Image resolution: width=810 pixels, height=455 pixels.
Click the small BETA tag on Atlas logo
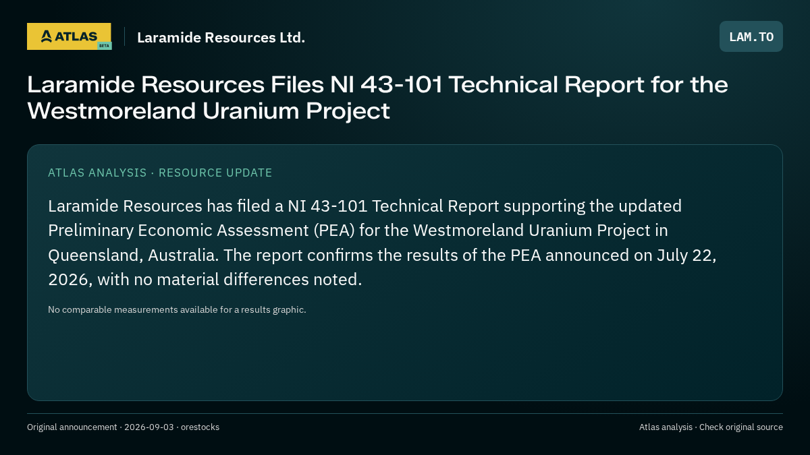click(x=104, y=45)
